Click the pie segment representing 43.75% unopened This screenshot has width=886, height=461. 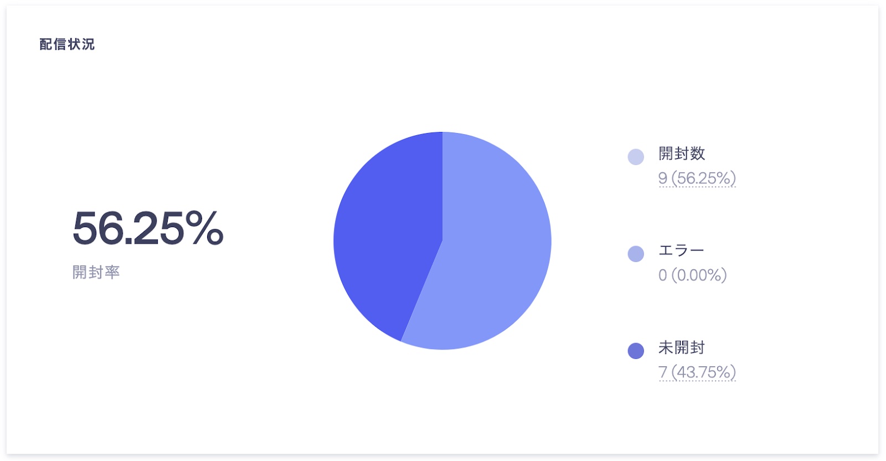click(x=388, y=233)
